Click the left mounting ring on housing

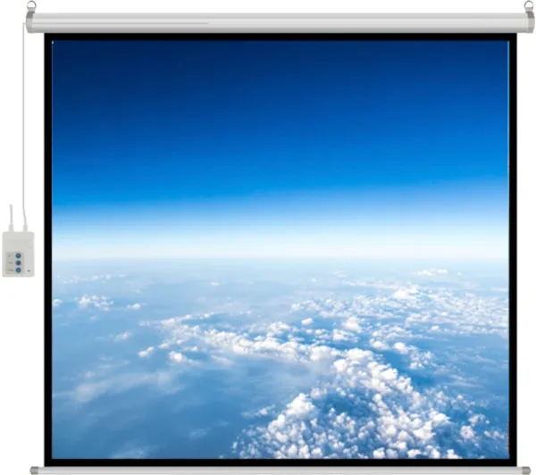(x=32, y=6)
